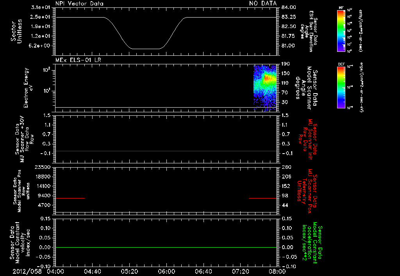
Task: Click the 04:40 time axis label
Action: (93, 271)
